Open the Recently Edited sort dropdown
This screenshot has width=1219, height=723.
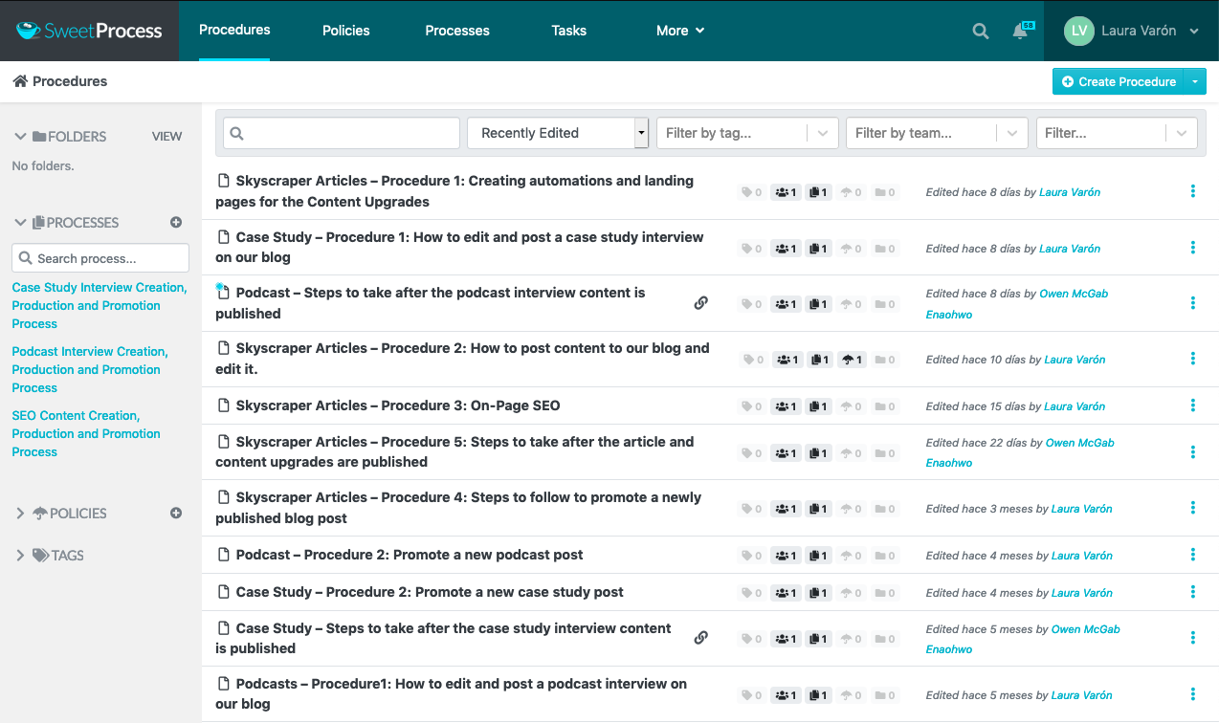[558, 133]
